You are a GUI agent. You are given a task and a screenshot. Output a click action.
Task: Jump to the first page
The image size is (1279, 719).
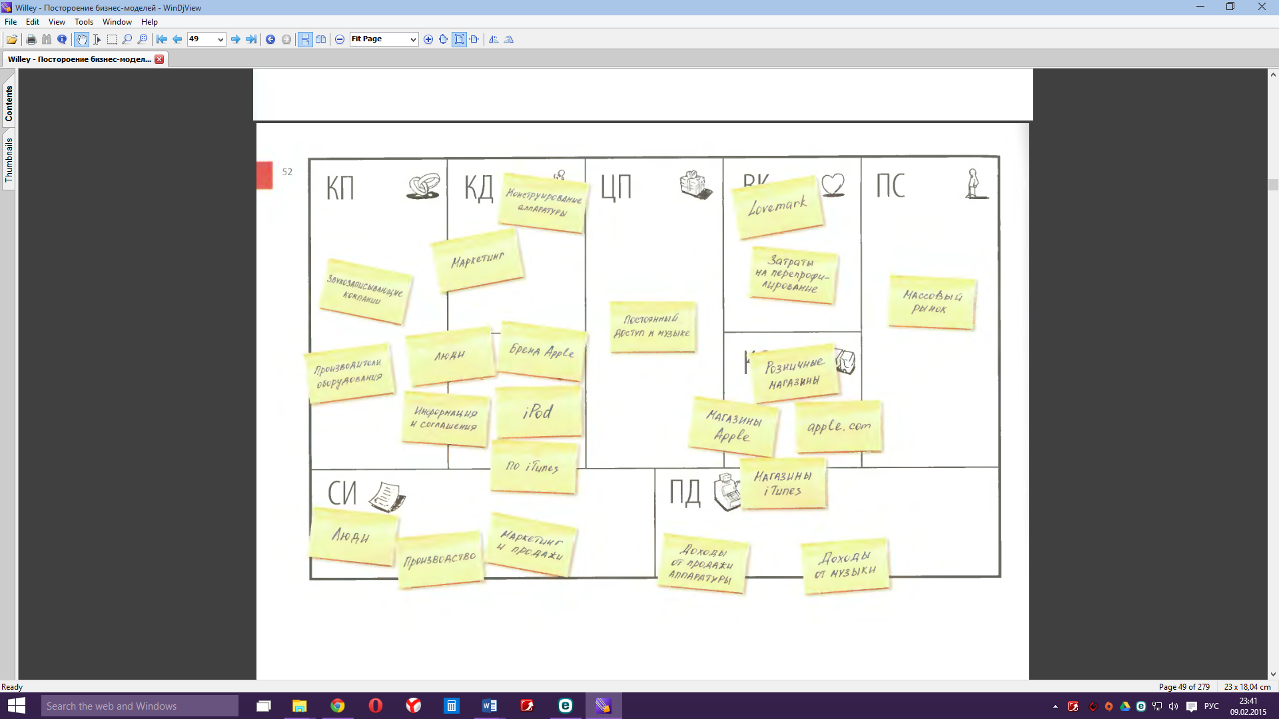pyautogui.click(x=162, y=39)
